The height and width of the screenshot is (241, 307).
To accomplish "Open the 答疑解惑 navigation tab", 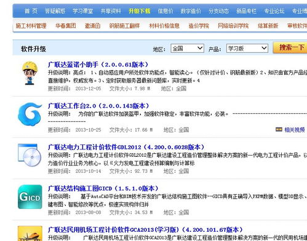I will point(55,11).
